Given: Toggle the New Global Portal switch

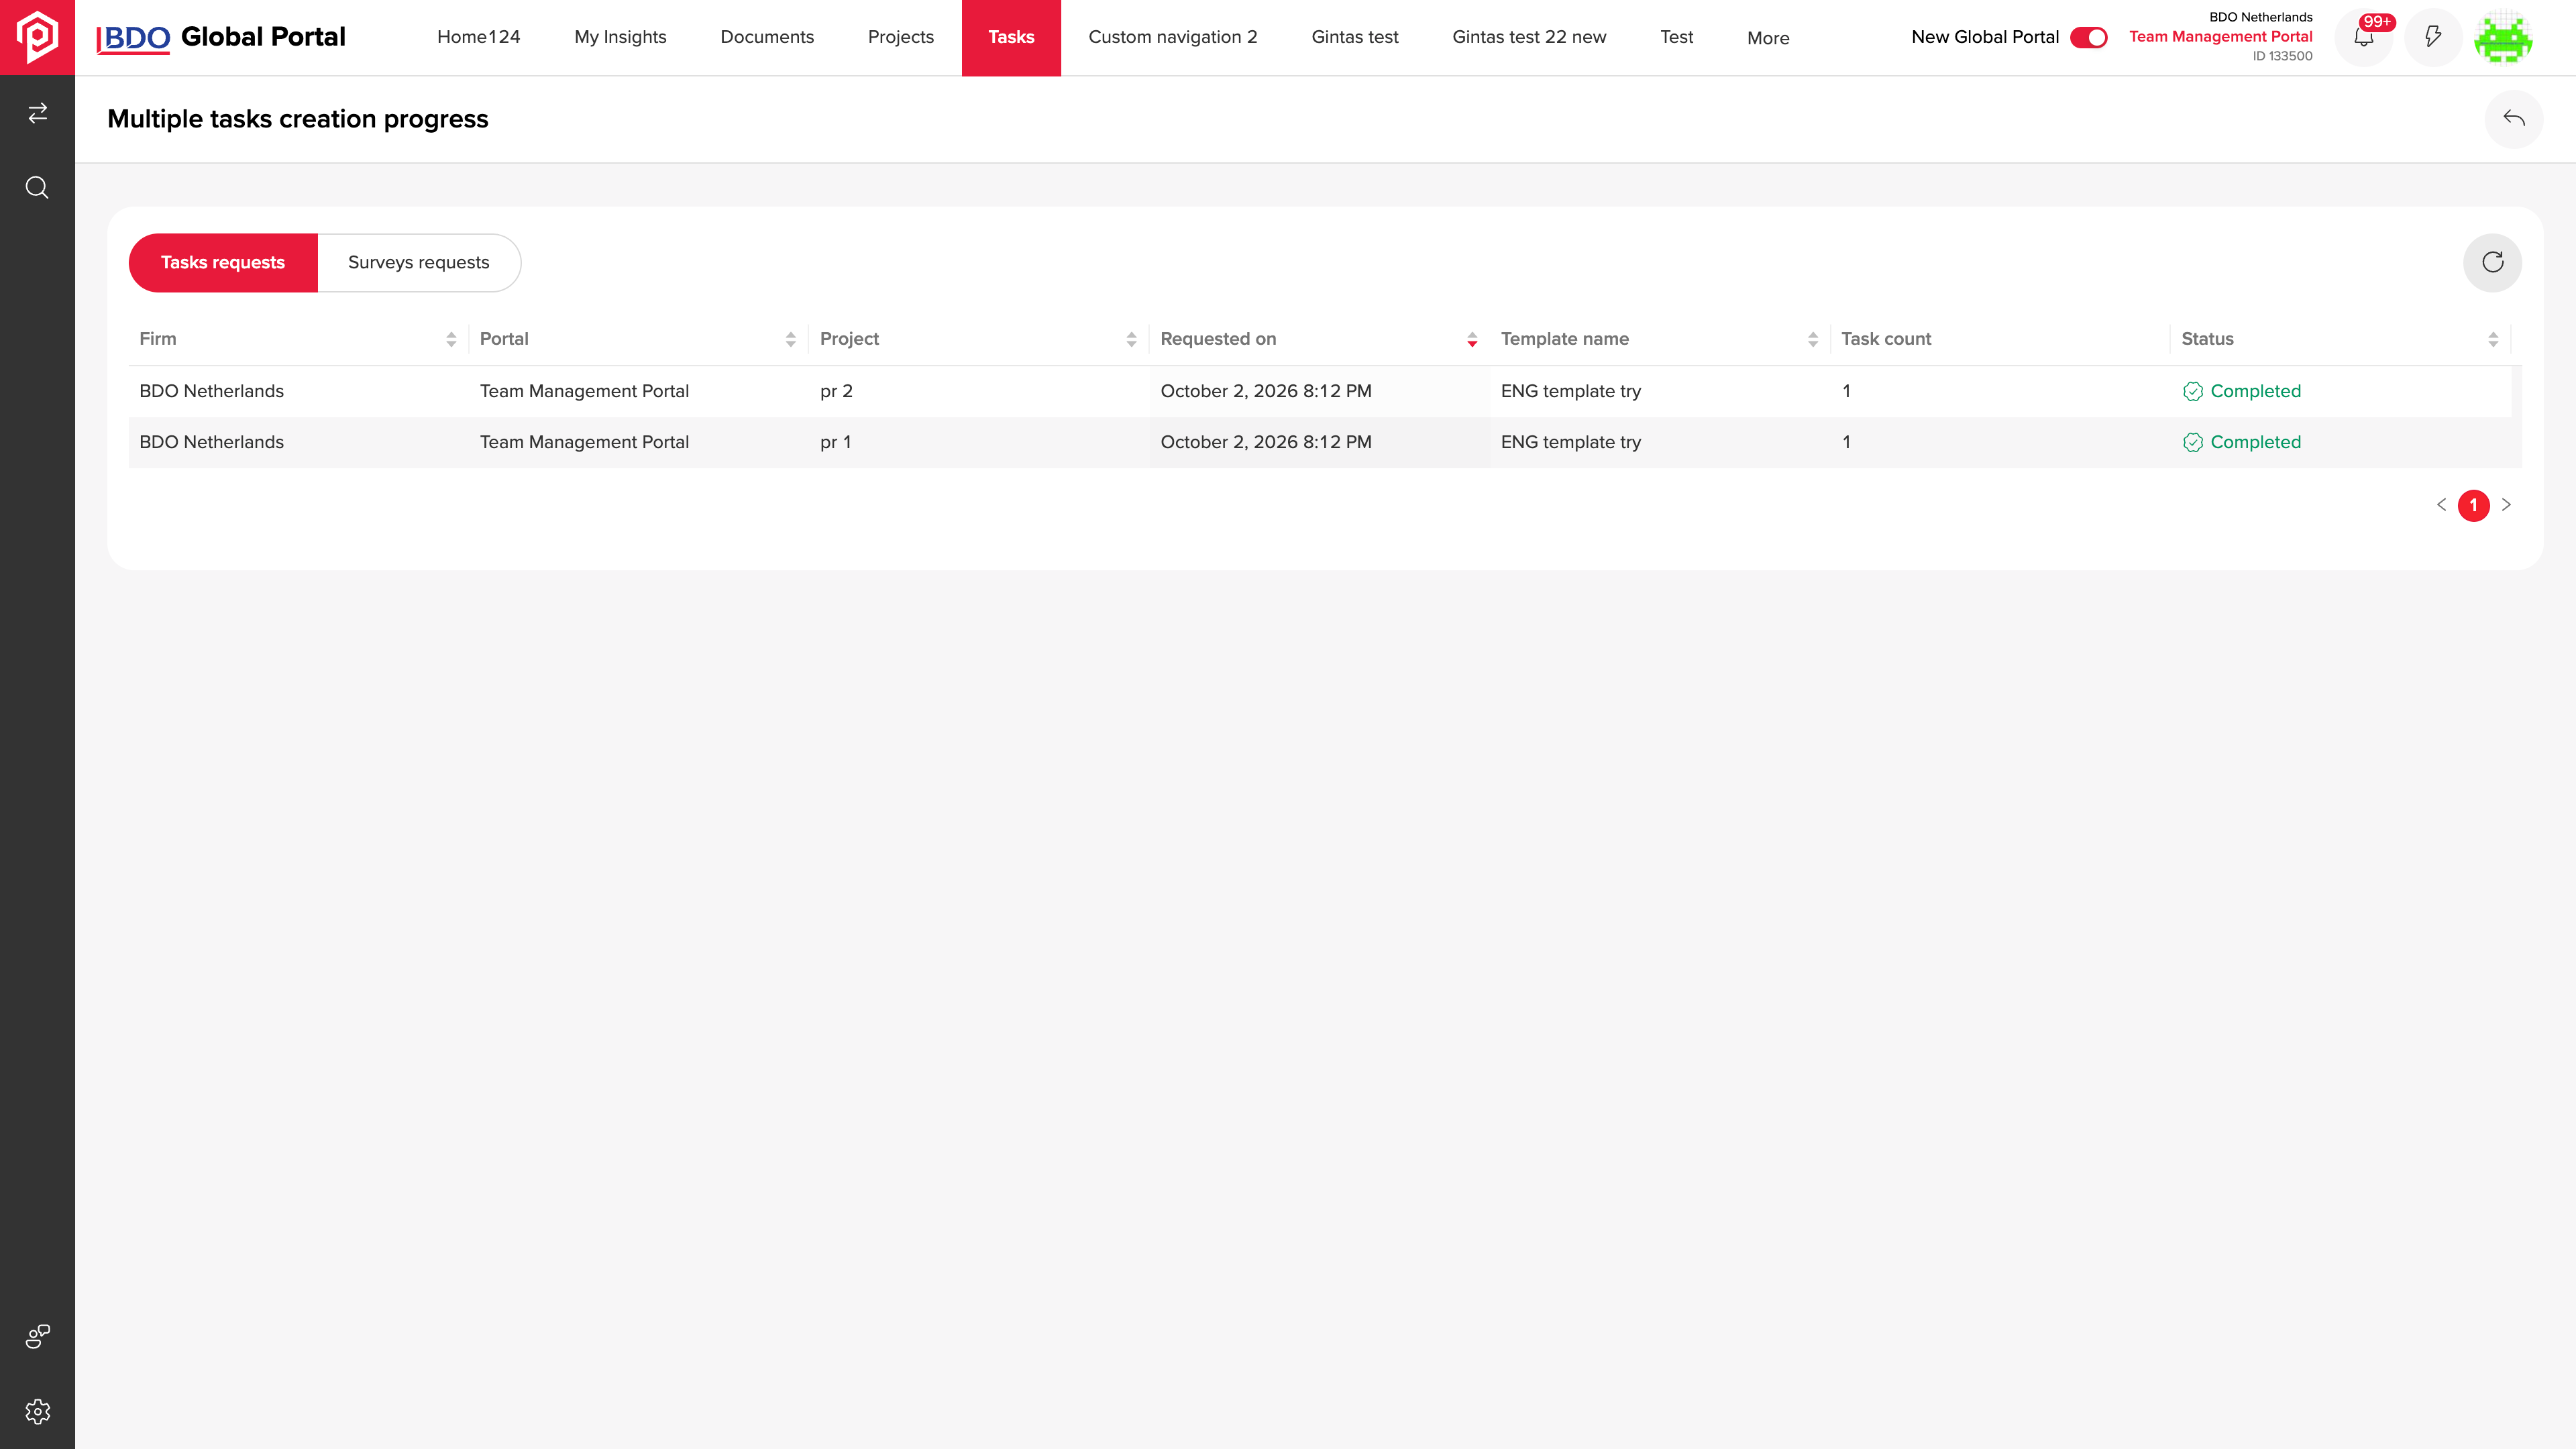Looking at the screenshot, I should point(2088,37).
